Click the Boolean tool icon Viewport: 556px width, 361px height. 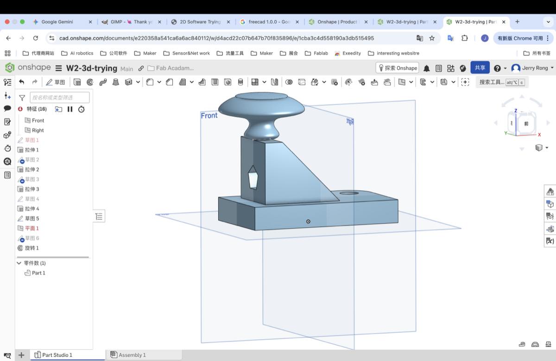coord(289,82)
